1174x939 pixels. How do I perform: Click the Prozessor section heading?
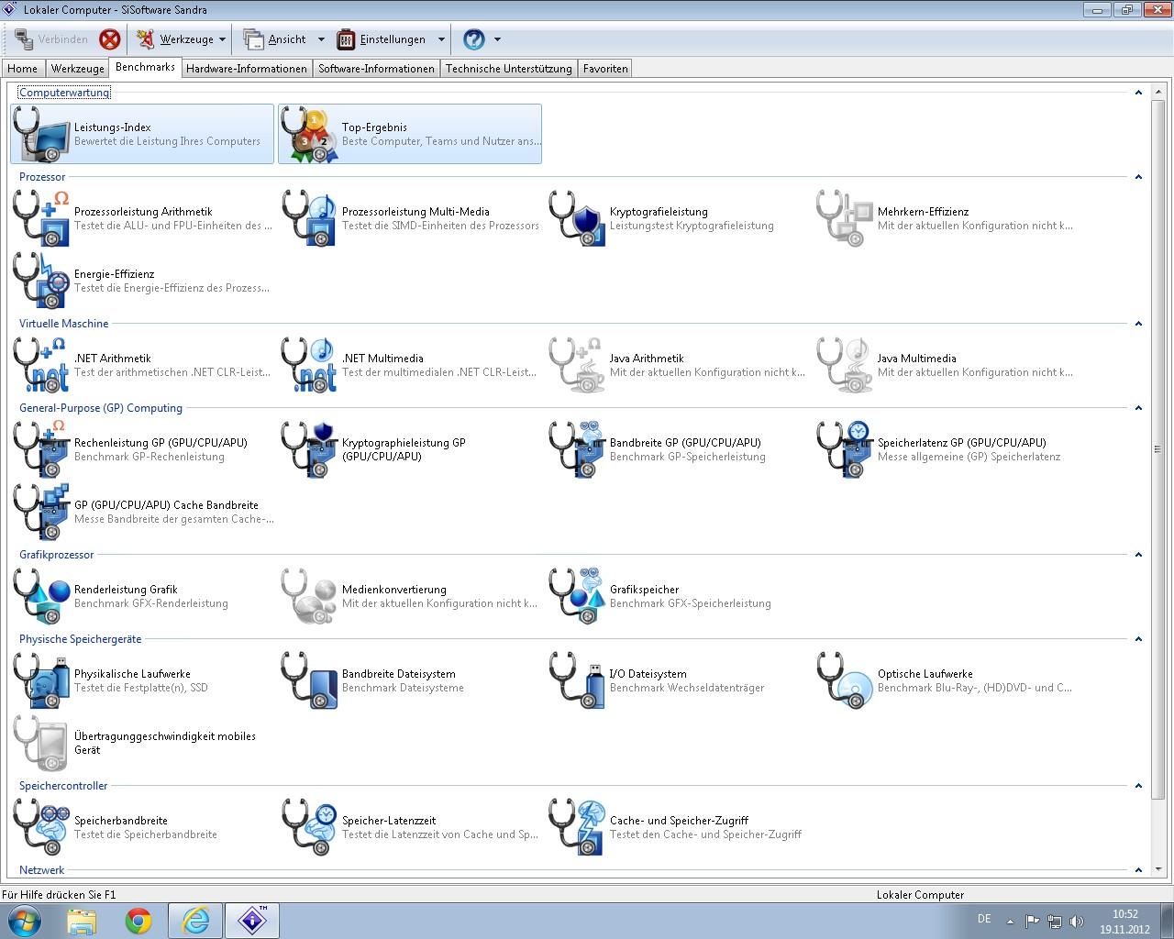pyautogui.click(x=42, y=177)
